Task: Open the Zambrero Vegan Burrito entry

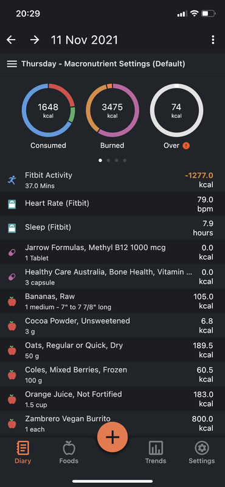Action: point(112,424)
